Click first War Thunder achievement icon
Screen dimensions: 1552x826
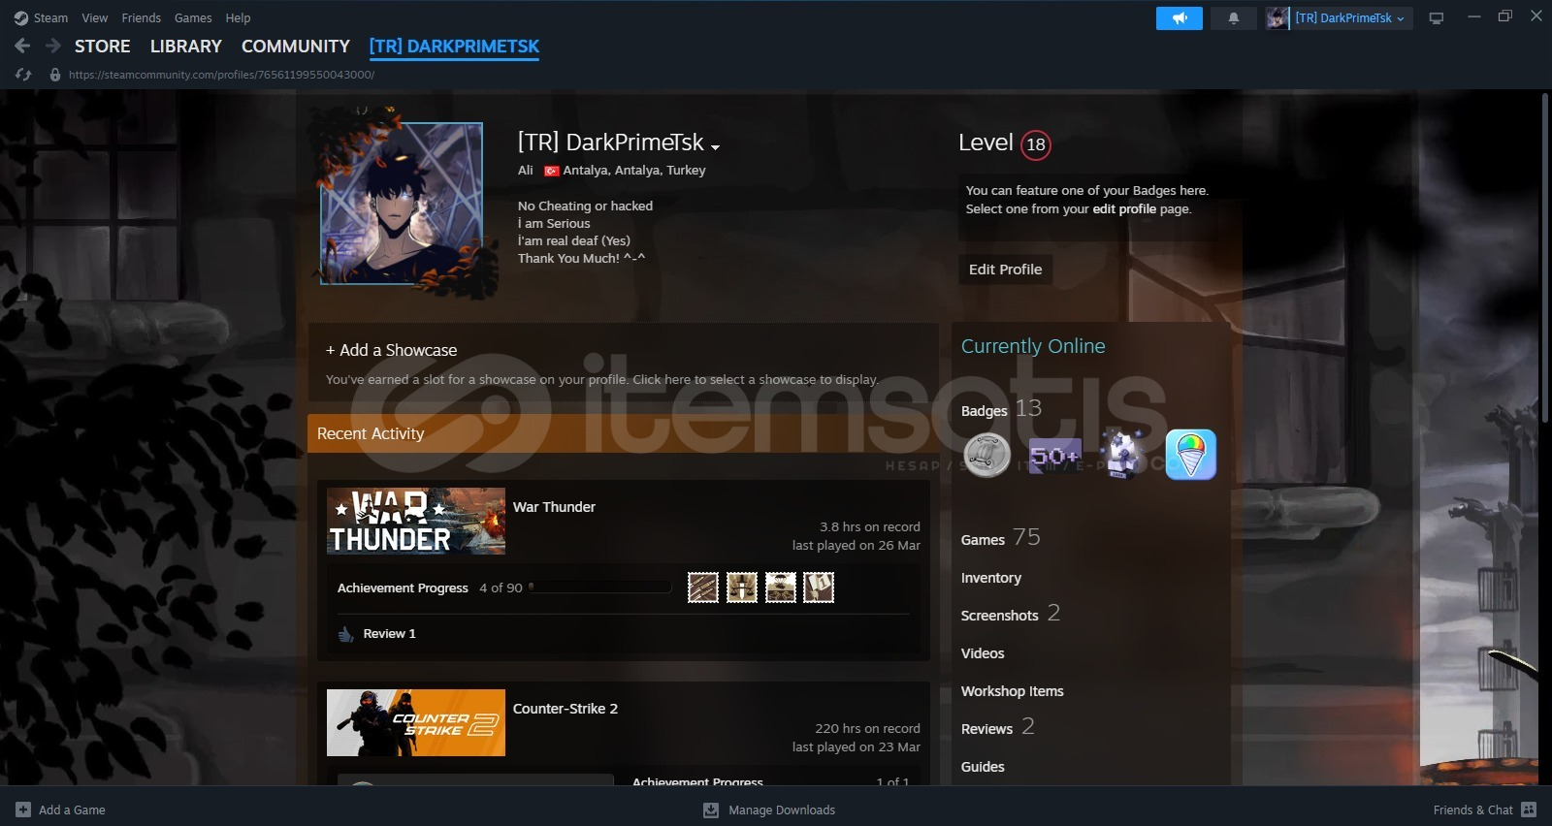tap(703, 588)
